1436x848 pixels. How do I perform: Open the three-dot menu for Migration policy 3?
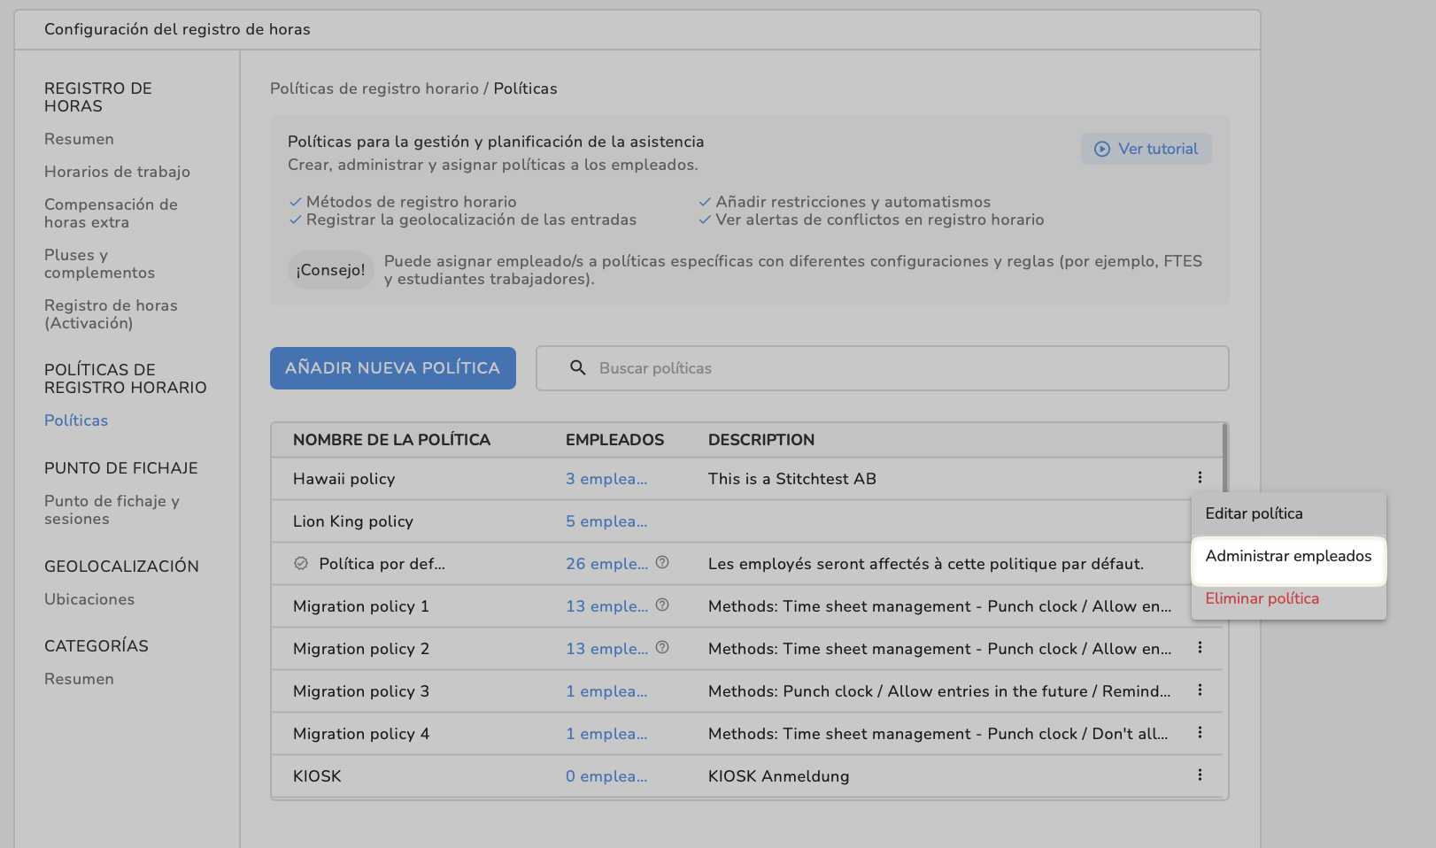pos(1200,690)
